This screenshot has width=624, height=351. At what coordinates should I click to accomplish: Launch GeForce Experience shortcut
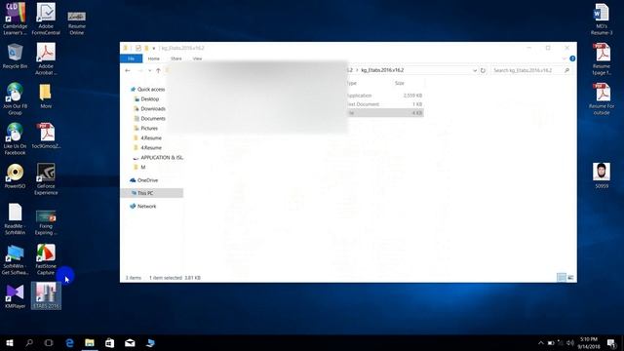46,178
